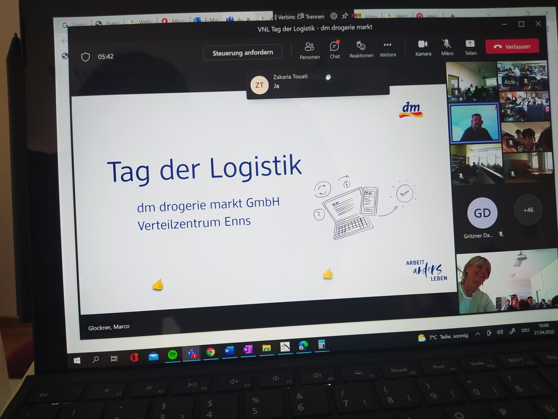Open Task View on the taskbar
This screenshot has width=558, height=419.
tap(114, 358)
